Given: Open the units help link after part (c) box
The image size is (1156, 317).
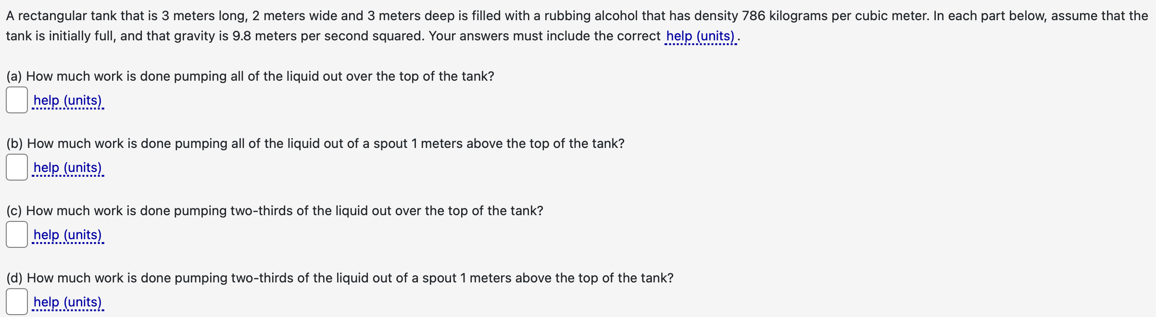Looking at the screenshot, I should [x=67, y=235].
